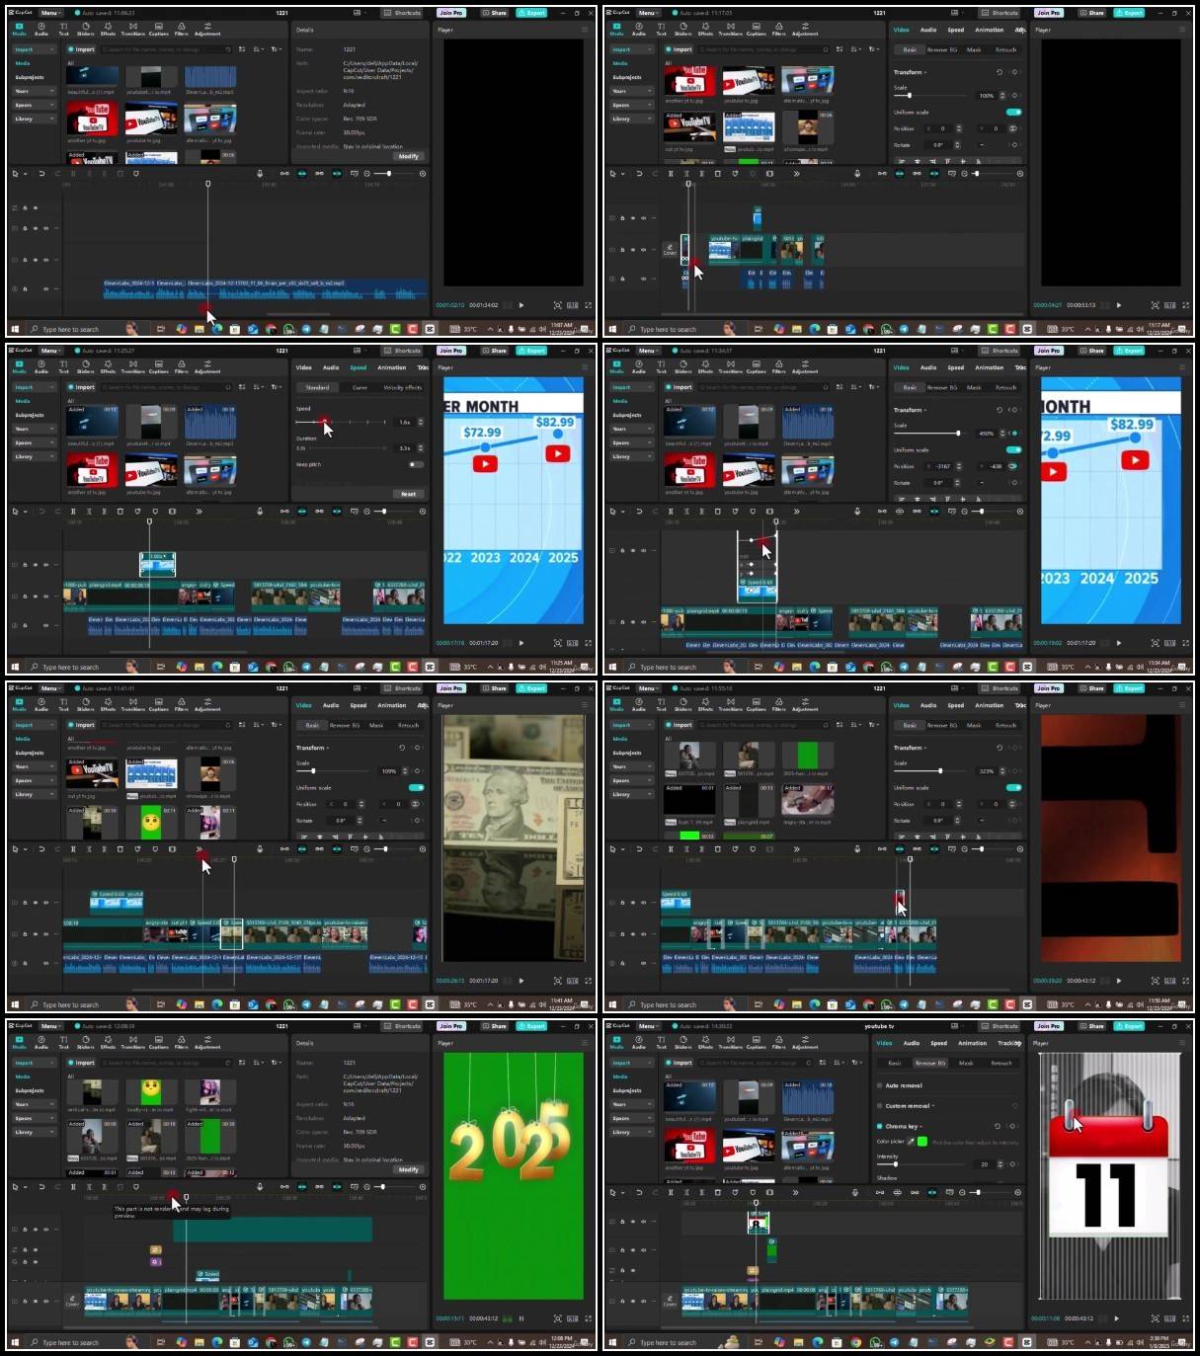The height and width of the screenshot is (1356, 1200).
Task: Open Audio library icon in green 2025 preview window
Action: (x=41, y=1042)
